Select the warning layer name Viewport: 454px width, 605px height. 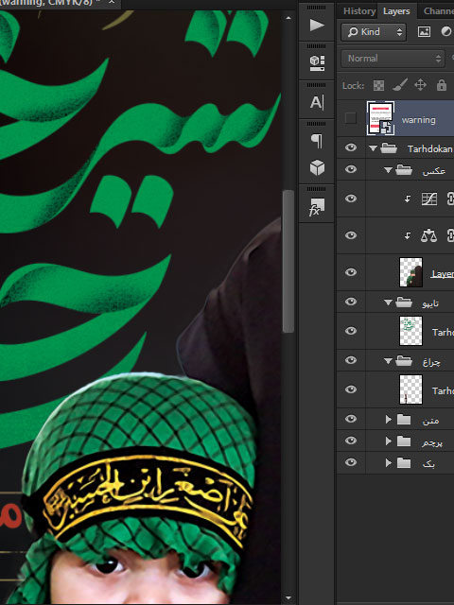418,120
